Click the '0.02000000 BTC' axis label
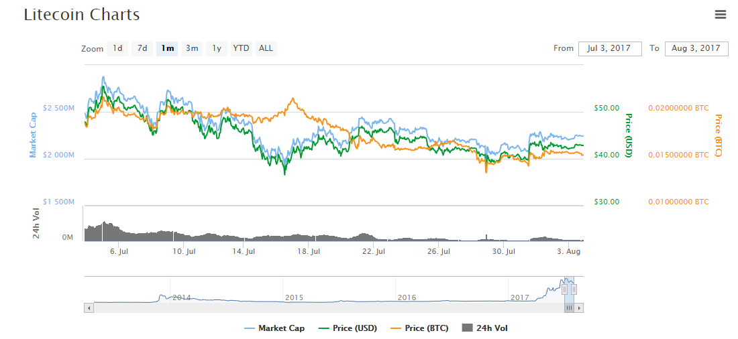The height and width of the screenshot is (339, 738). coord(679,108)
